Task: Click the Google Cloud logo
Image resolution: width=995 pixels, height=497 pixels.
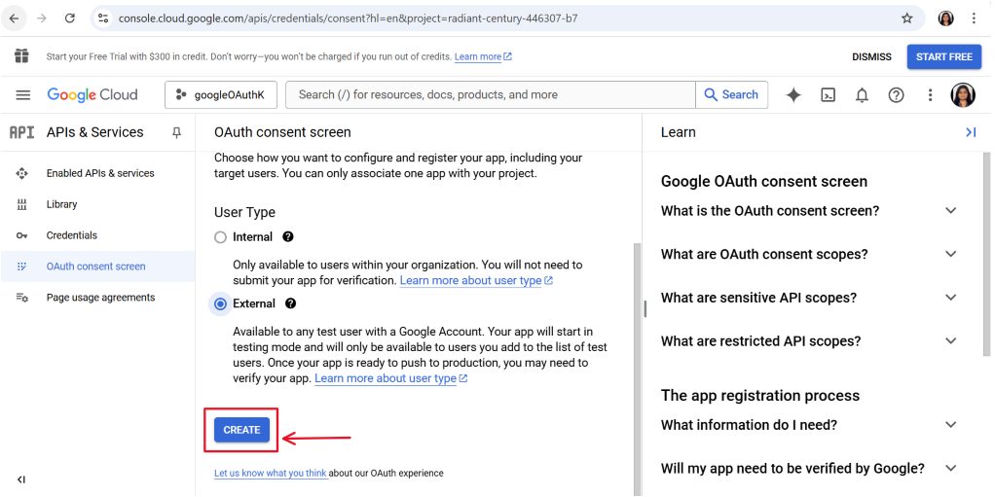Action: tap(92, 94)
